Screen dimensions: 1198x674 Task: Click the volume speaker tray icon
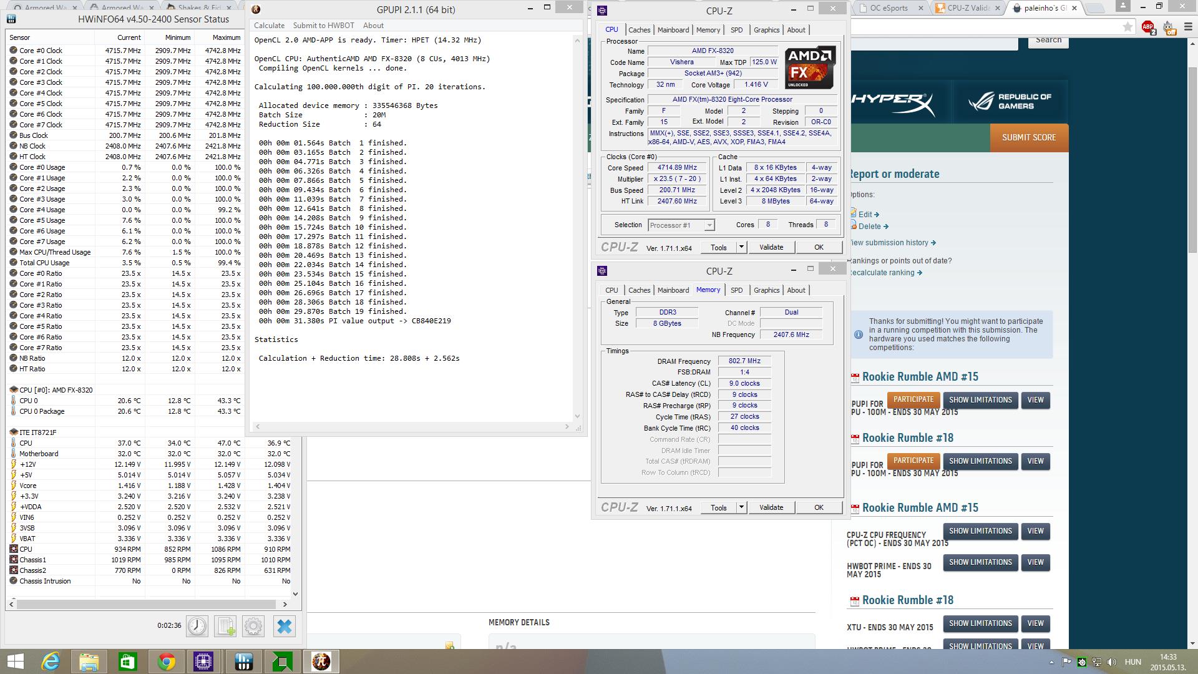(1112, 662)
